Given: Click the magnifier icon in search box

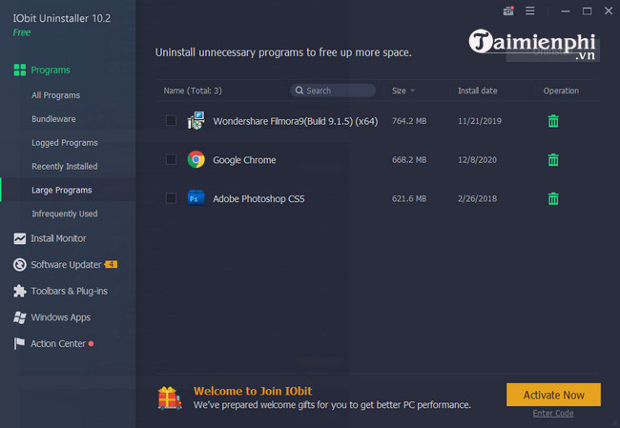Looking at the screenshot, I should 300,91.
